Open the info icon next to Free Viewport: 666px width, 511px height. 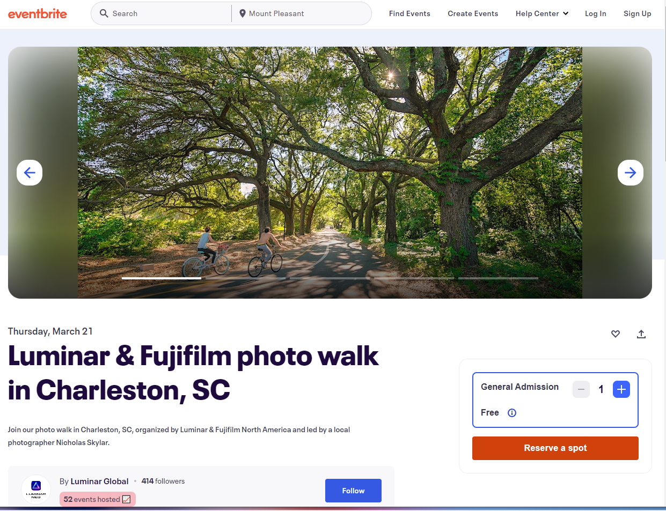click(512, 413)
